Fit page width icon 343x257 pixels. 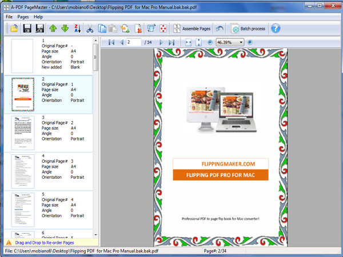click(x=188, y=42)
